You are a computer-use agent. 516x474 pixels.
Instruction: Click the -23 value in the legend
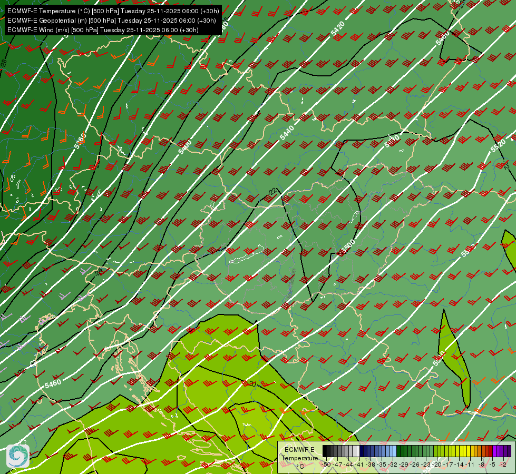[426, 465]
